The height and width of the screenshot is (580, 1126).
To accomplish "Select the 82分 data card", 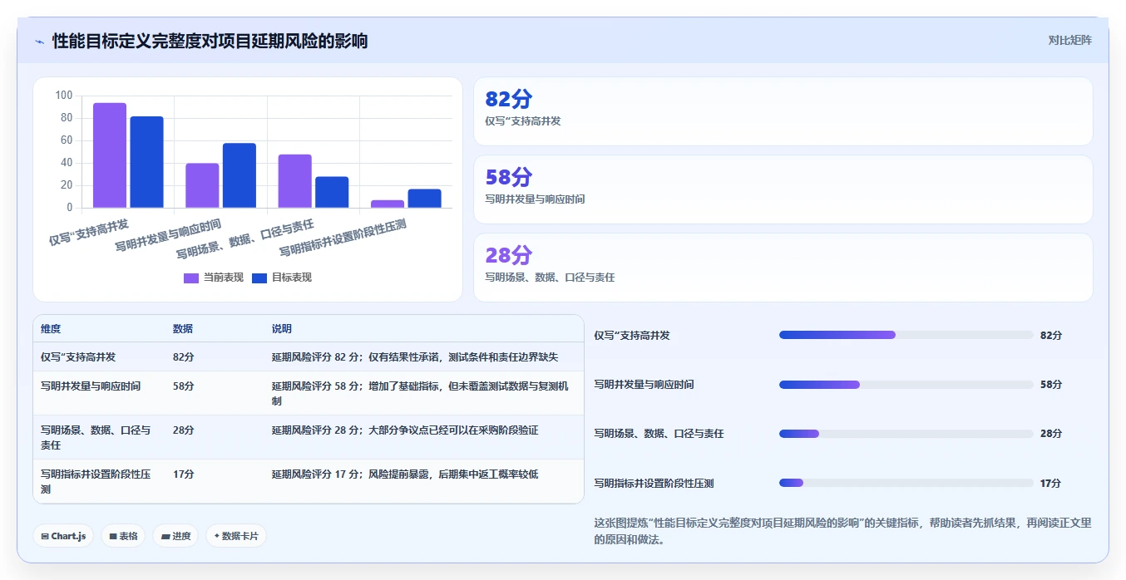I will [783, 111].
